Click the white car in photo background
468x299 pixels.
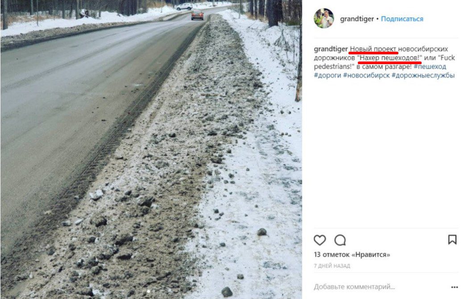click(184, 7)
